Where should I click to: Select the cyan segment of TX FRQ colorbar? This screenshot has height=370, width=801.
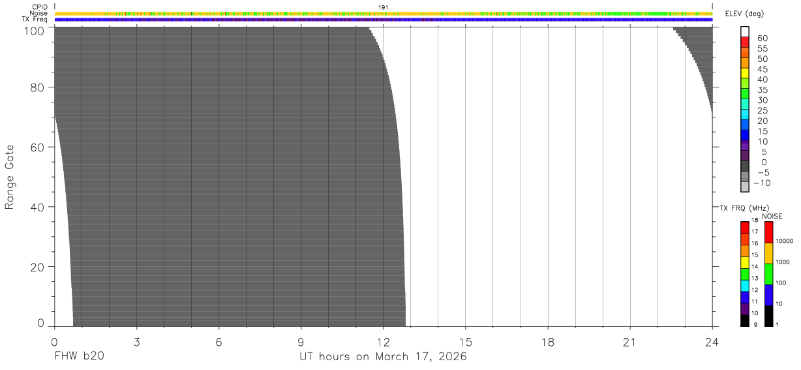pyautogui.click(x=745, y=286)
